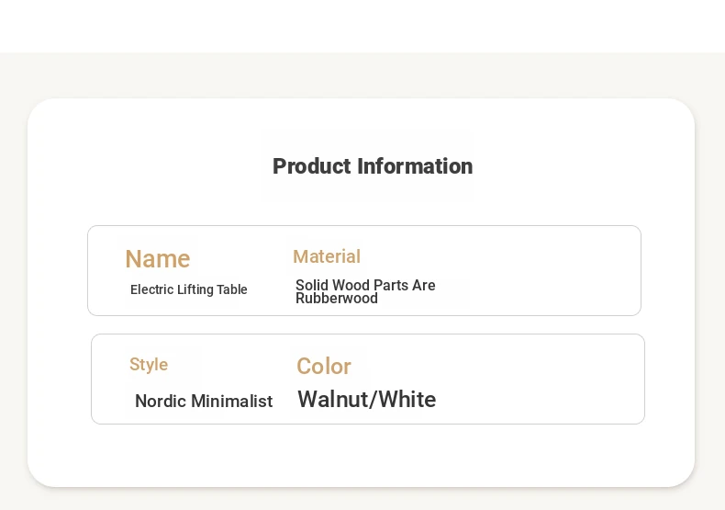Click the Electric Lifting Table text

(189, 289)
